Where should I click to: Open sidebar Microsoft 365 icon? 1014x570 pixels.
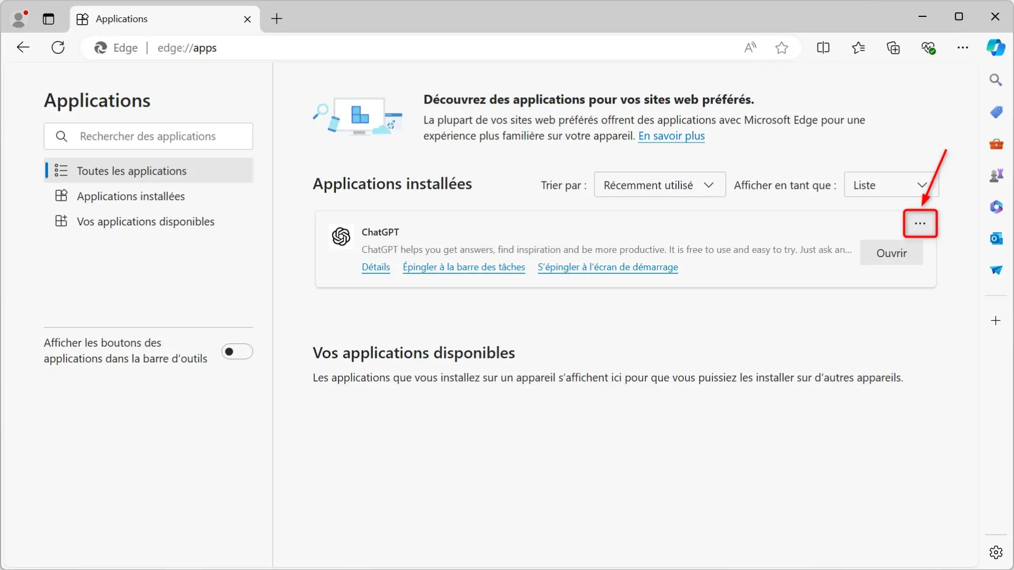tap(996, 207)
